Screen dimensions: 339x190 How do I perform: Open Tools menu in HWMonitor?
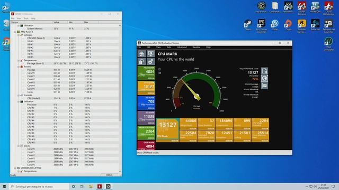click(26, 18)
